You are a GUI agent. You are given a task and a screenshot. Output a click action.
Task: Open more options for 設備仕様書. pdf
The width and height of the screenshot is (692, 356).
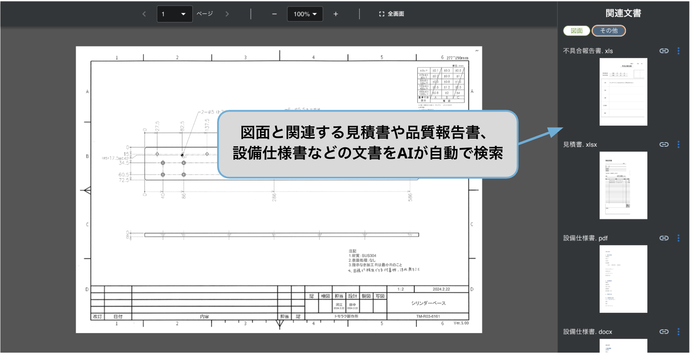678,238
